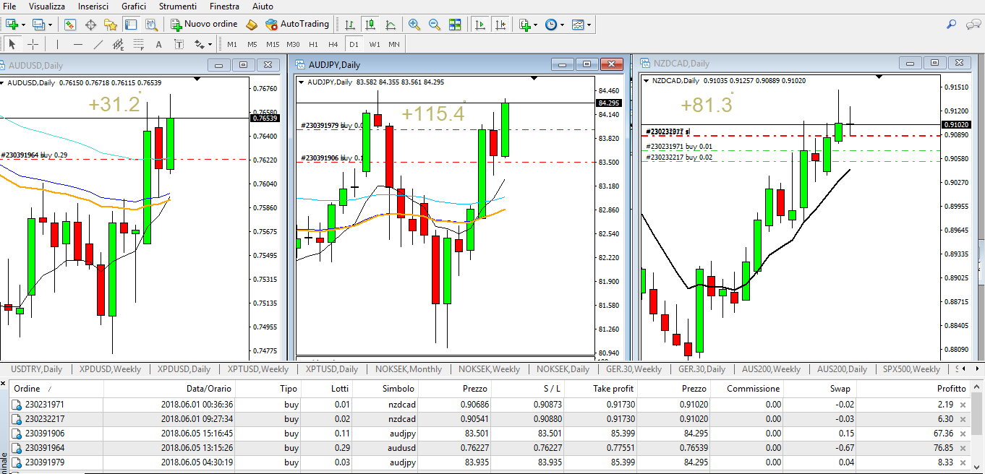This screenshot has height=474, width=985.
Task: Switch to the XPDUSD,Weekly chart tab
Action: [111, 369]
